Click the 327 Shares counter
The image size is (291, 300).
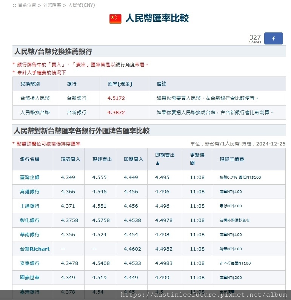pos(255,39)
